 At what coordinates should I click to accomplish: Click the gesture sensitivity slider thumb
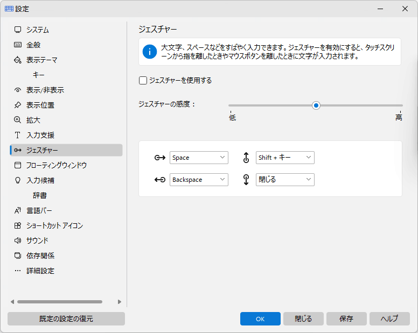coord(316,105)
